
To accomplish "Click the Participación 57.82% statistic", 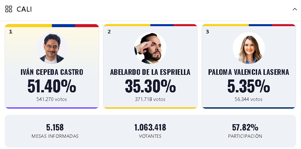I will point(245,131).
